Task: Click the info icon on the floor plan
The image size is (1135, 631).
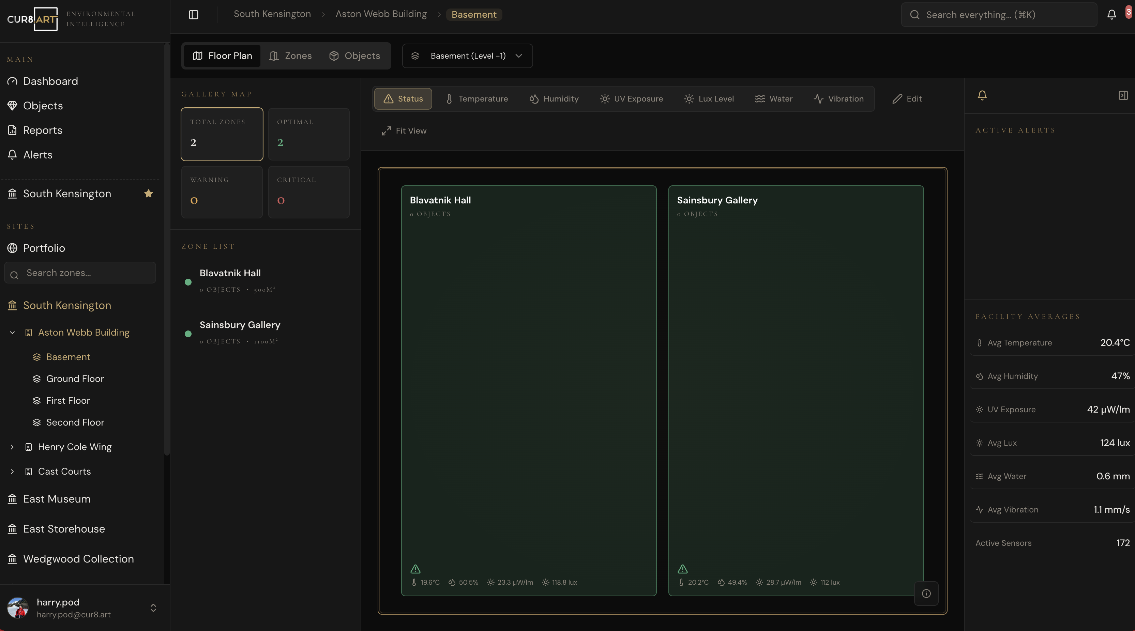Action: point(926,593)
